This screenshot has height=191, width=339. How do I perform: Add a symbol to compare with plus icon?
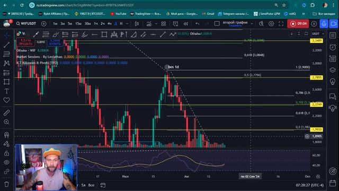tap(43, 23)
